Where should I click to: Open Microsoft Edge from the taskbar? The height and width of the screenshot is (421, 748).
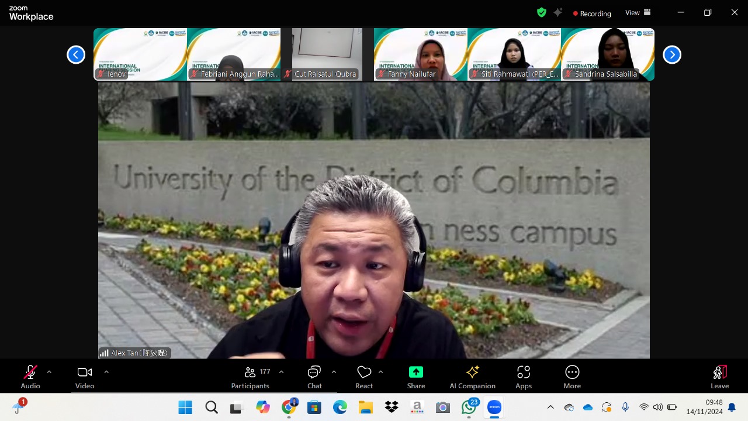340,407
